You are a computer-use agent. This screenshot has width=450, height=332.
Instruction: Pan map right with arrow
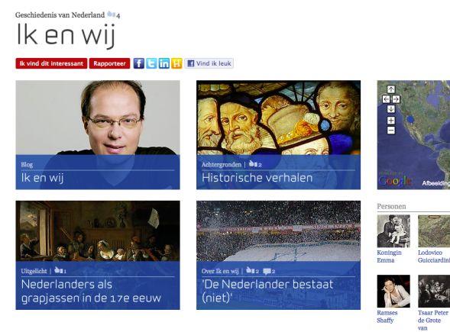(x=396, y=99)
